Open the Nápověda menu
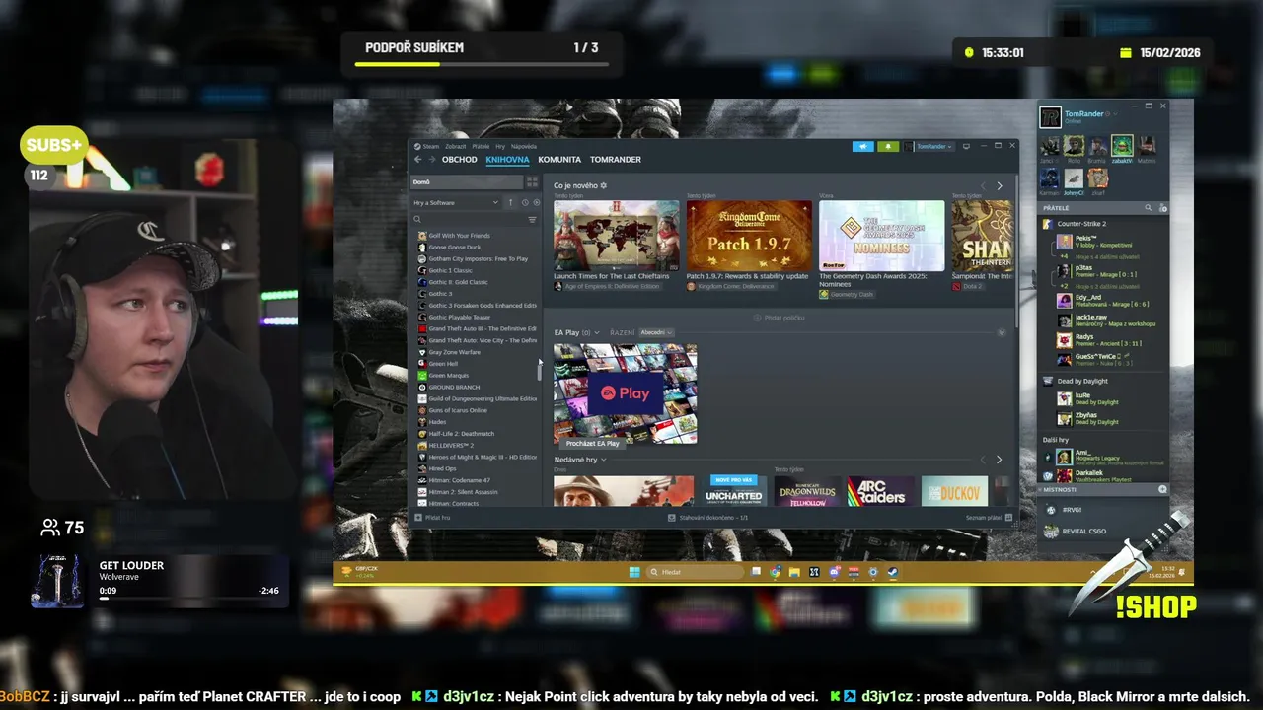1263x710 pixels. [524, 146]
